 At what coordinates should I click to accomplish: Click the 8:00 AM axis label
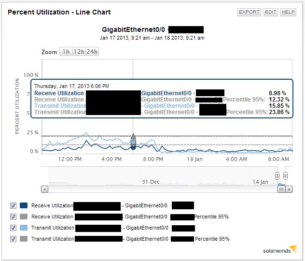pos(278,159)
